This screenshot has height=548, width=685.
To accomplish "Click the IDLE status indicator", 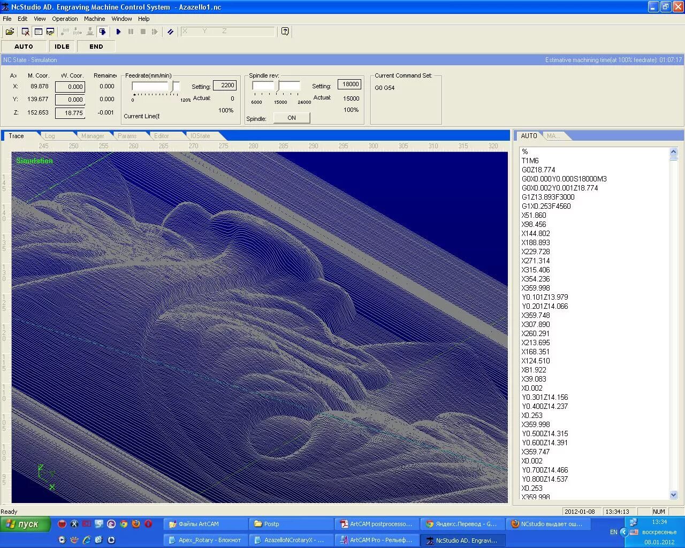I will click(x=62, y=47).
